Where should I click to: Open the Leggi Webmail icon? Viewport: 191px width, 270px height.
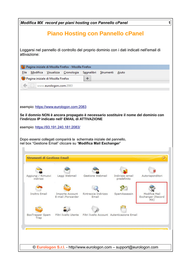pos(67,170)
